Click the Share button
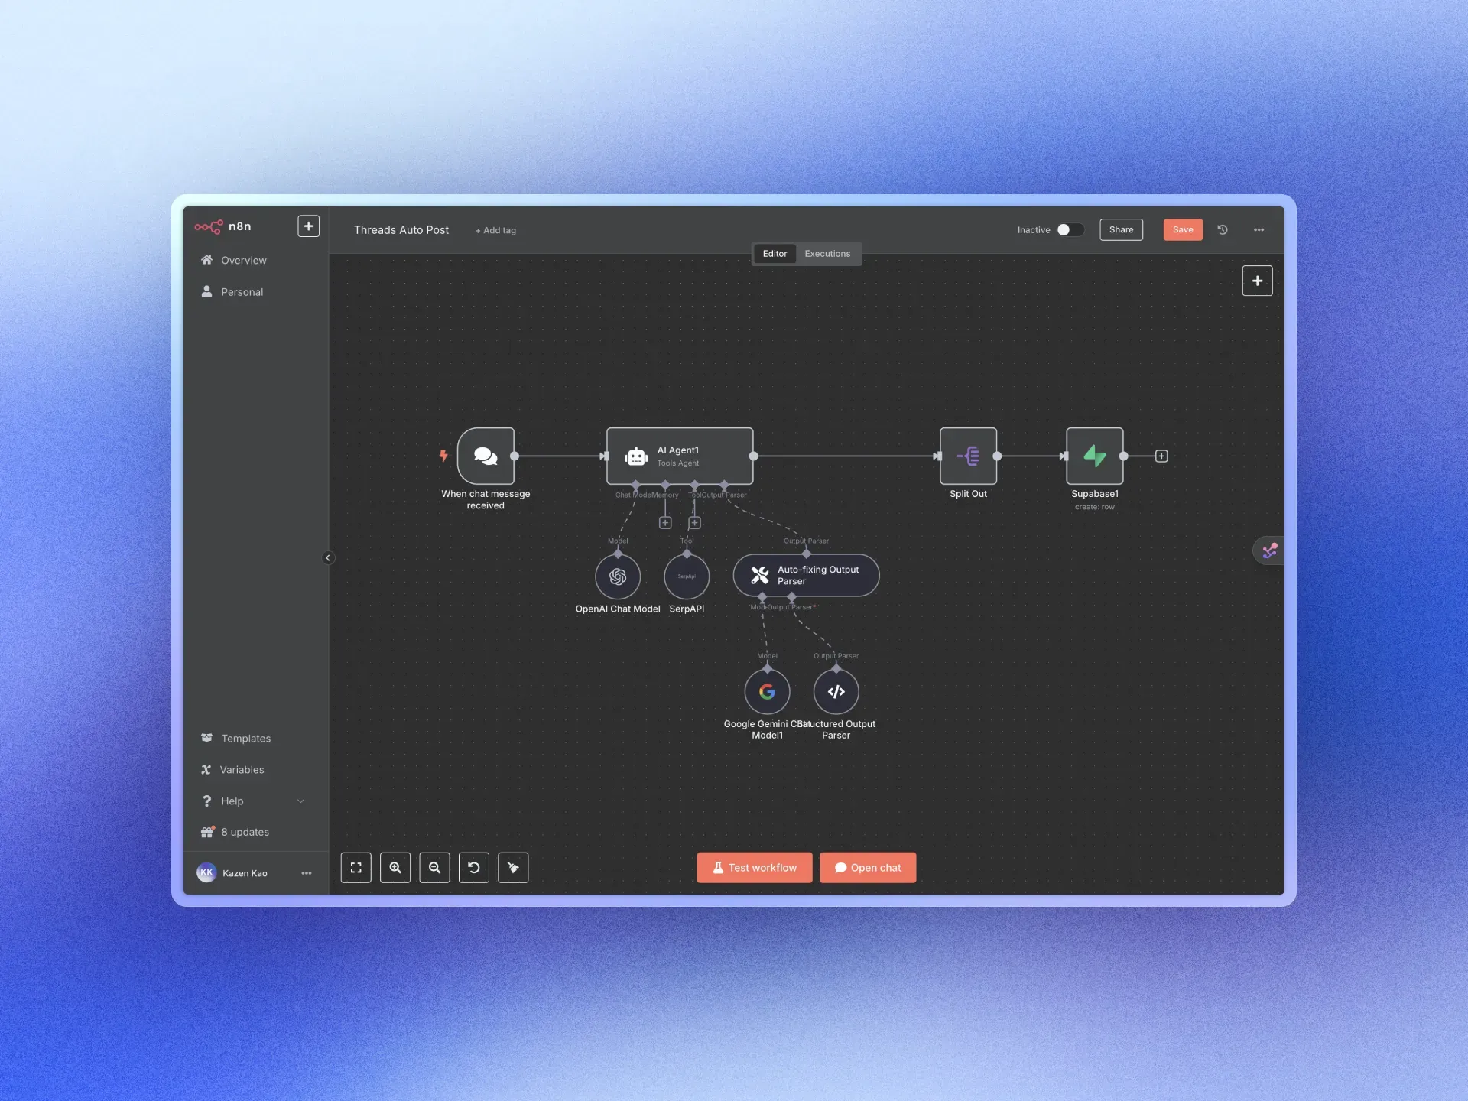Screen dimensions: 1468x1101 [1121, 230]
